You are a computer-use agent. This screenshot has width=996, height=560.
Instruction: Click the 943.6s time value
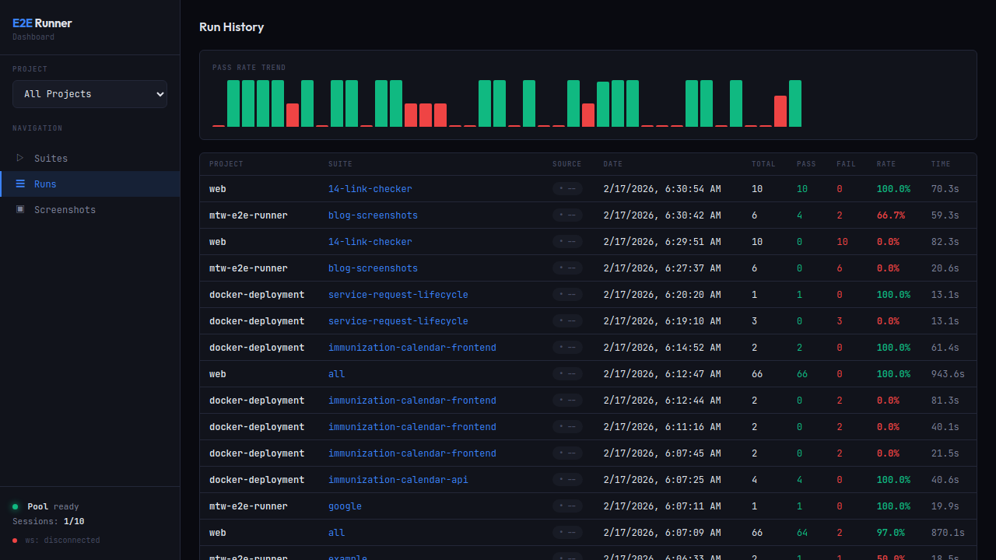tap(948, 374)
